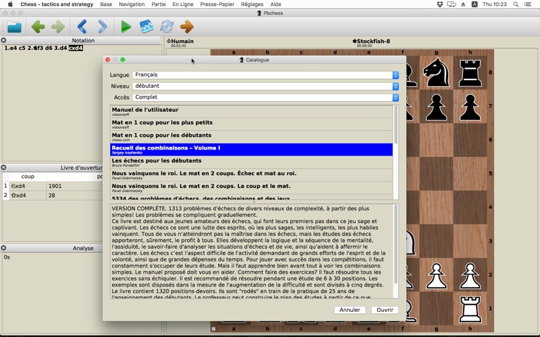Click the coup column header
The width and height of the screenshot is (540, 337).
(28, 177)
